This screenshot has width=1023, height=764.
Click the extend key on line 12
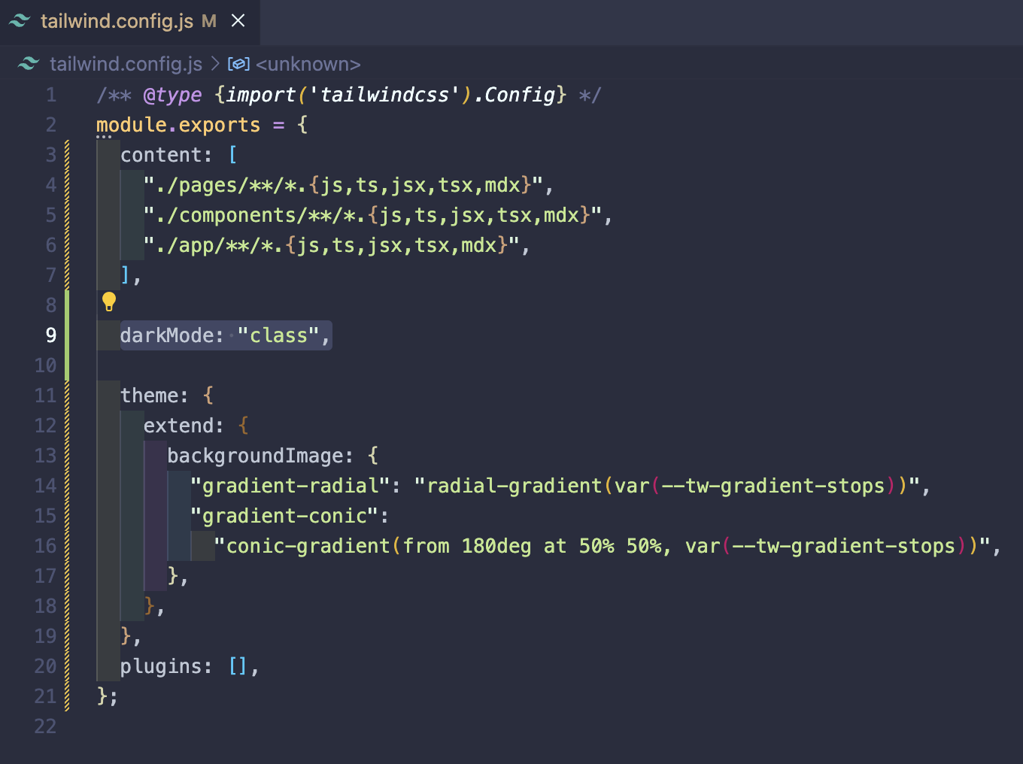pyautogui.click(x=178, y=426)
